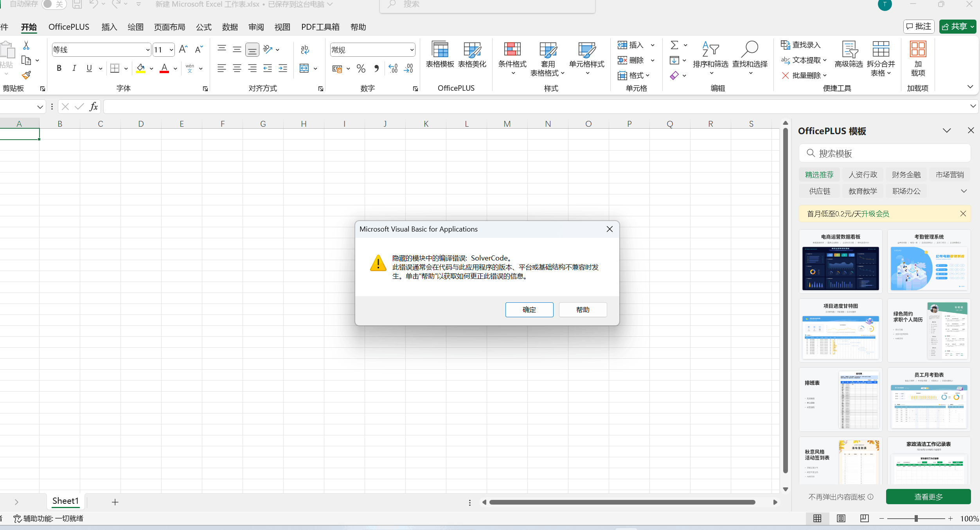Click the Format Painter brush icon
Screen dimensions: 980x530
[26, 75]
